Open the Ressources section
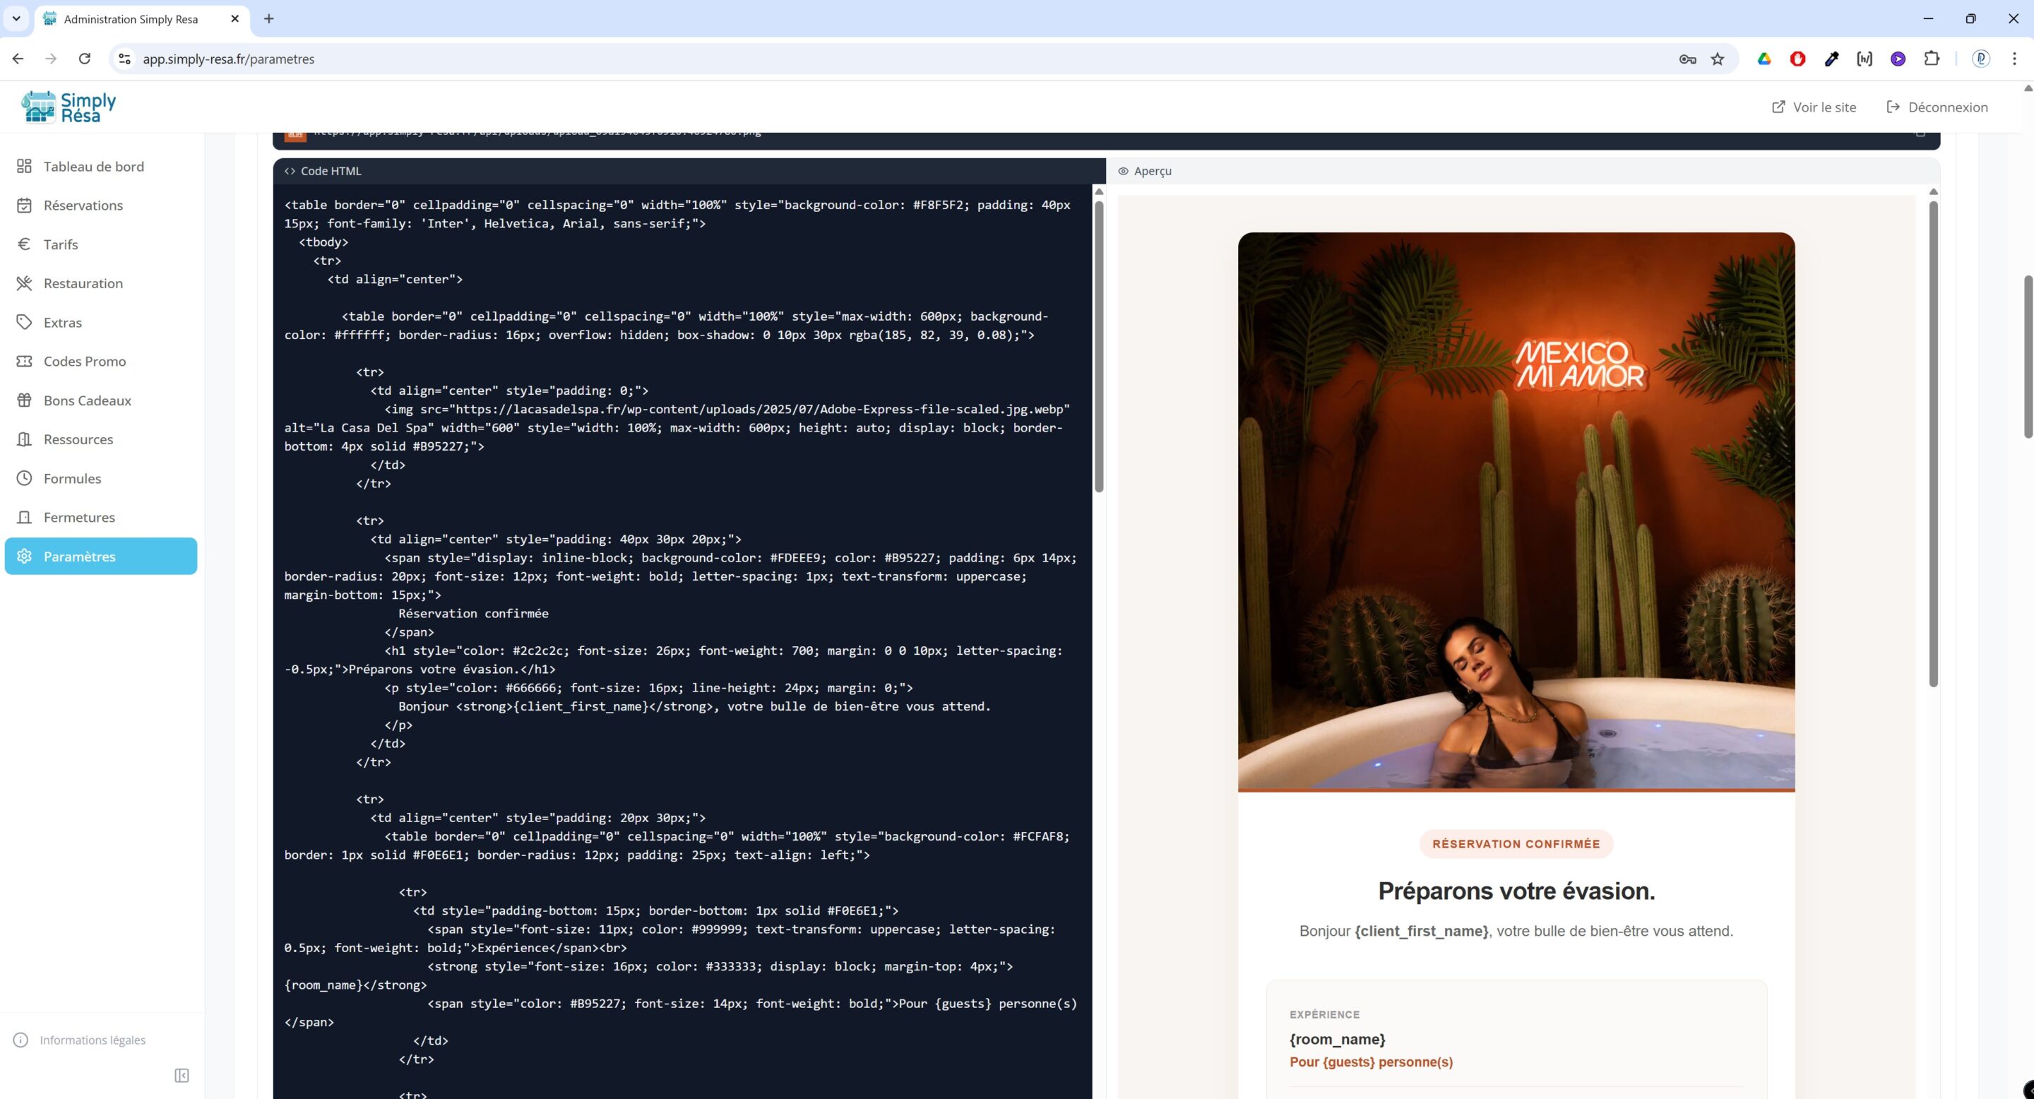This screenshot has width=2034, height=1099. [x=78, y=439]
